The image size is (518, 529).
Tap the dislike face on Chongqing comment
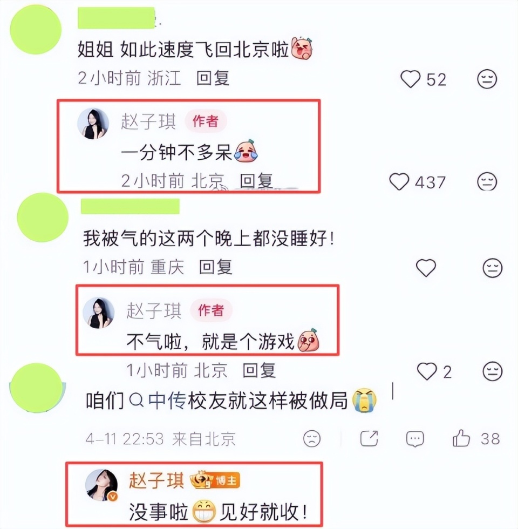point(492,268)
